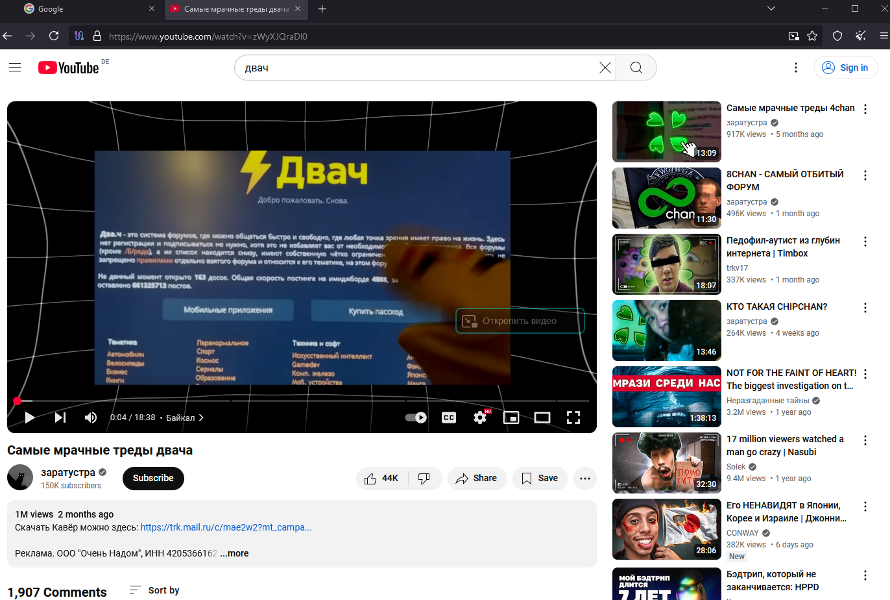Open options for Timbox video
This screenshot has height=600, width=890.
click(865, 242)
